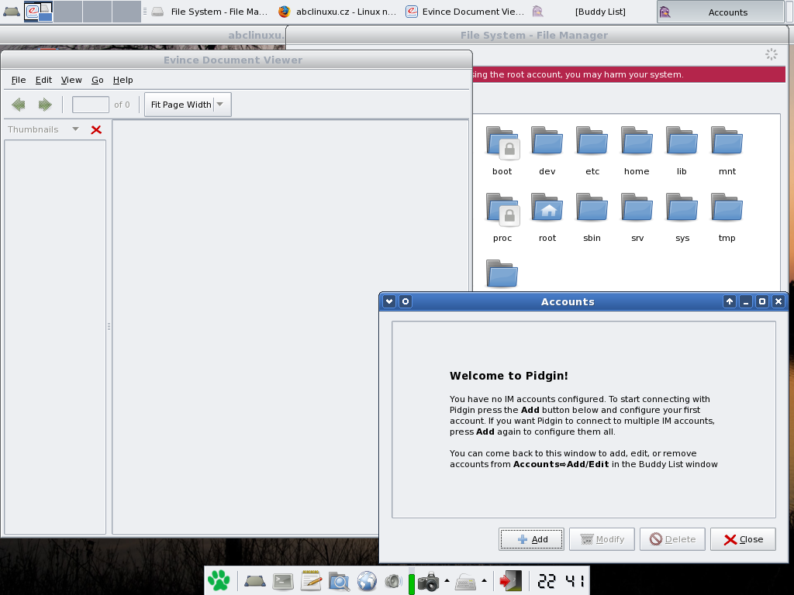Click the abclinuxu window title bar
Image resolution: width=794 pixels, height=595 pixels.
pyautogui.click(x=143, y=36)
